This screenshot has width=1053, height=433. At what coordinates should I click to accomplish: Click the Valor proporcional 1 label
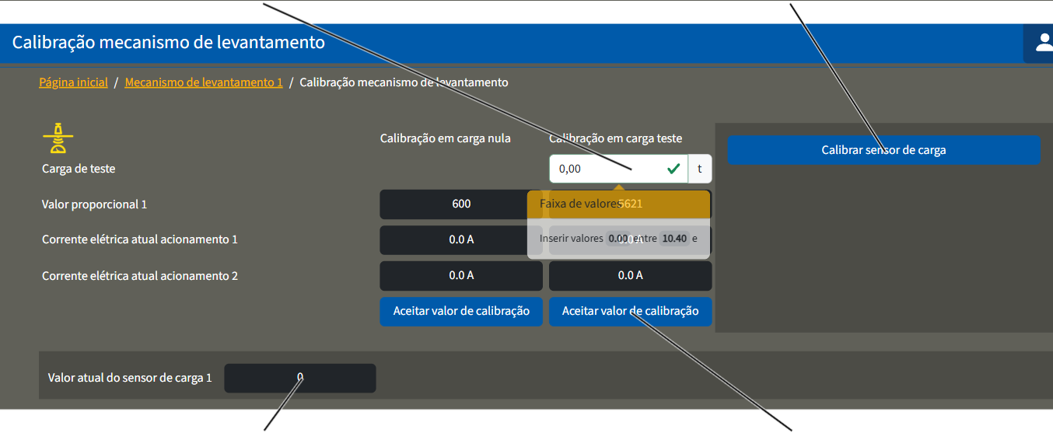coord(94,204)
